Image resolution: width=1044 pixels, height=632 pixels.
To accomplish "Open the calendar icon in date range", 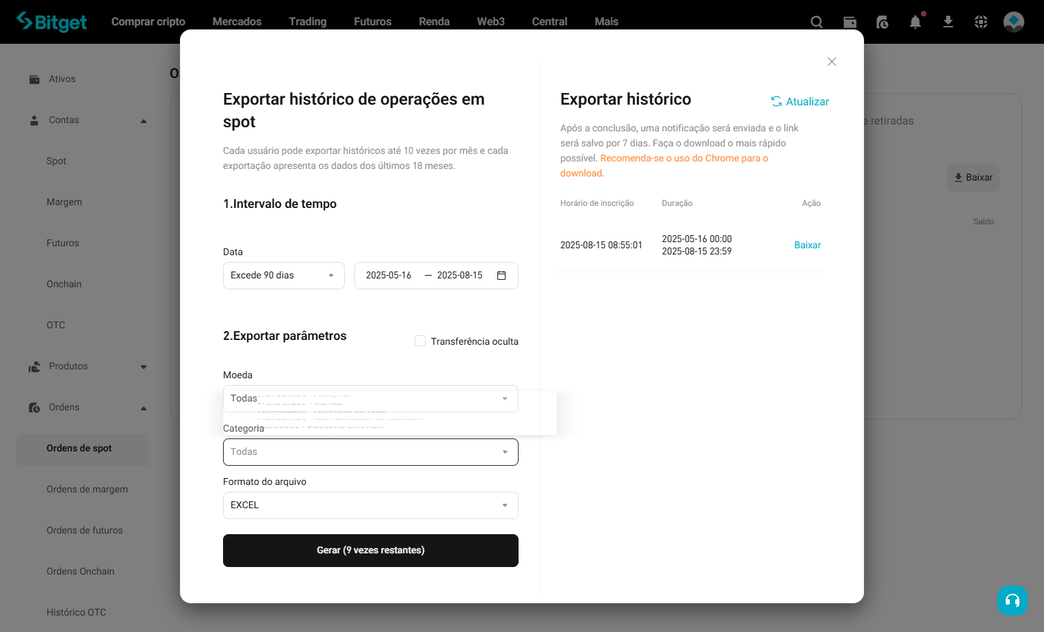I will click(x=501, y=276).
